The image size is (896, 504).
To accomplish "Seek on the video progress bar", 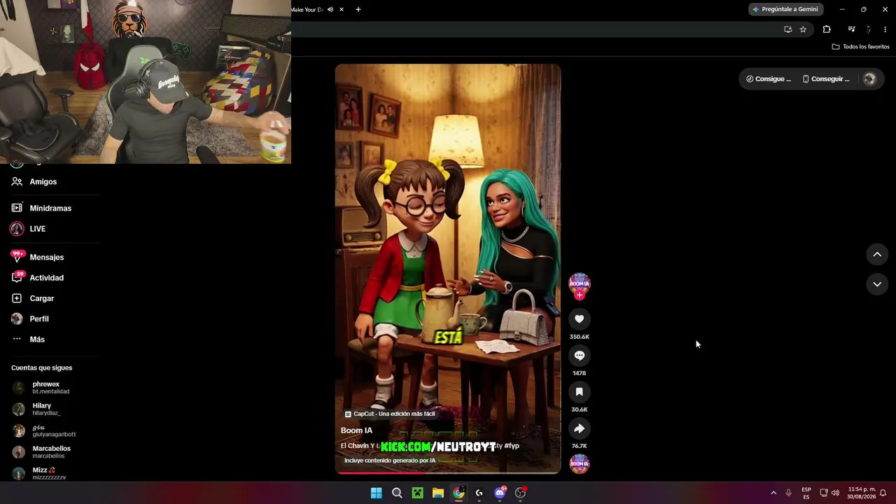I will tap(448, 472).
